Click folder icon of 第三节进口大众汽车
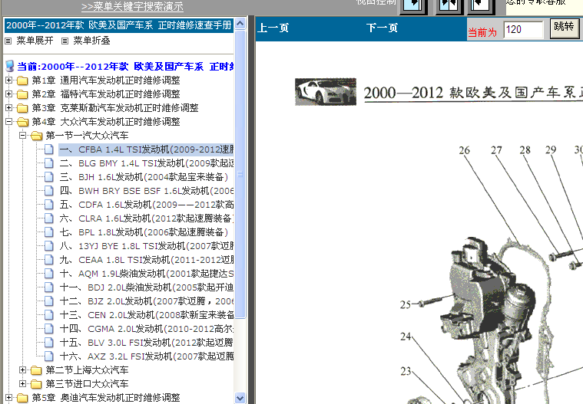Viewport: 583px width, 404px height. pos(36,384)
